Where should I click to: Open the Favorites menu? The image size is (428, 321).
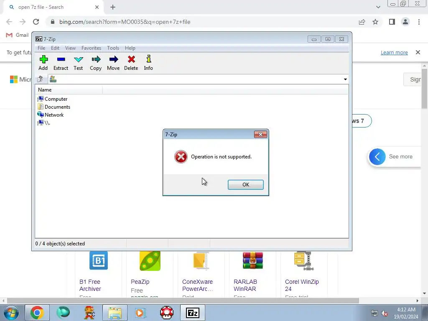pos(91,48)
